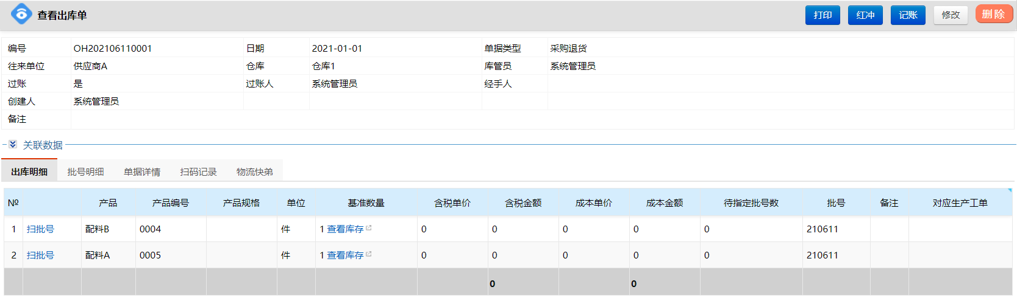Click 查看库存 link for 配料B
Image resolution: width=1017 pixels, height=298 pixels.
click(x=345, y=229)
